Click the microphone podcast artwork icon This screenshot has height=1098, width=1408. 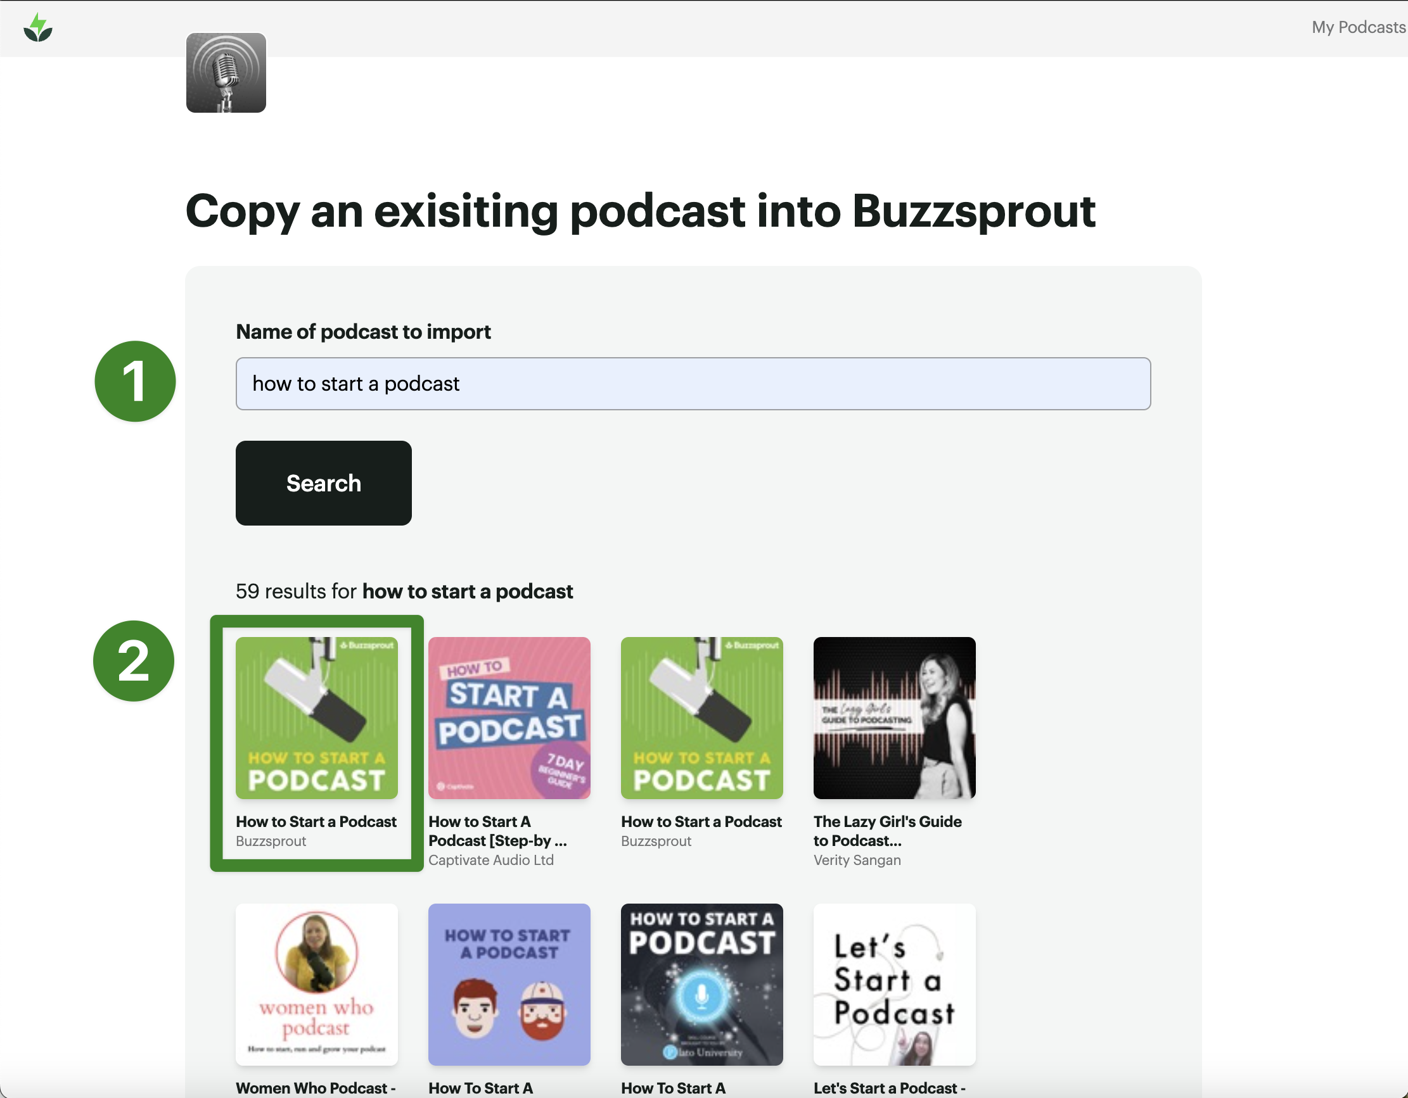(226, 73)
